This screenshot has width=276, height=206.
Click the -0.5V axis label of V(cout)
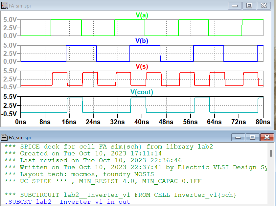(x=9, y=114)
